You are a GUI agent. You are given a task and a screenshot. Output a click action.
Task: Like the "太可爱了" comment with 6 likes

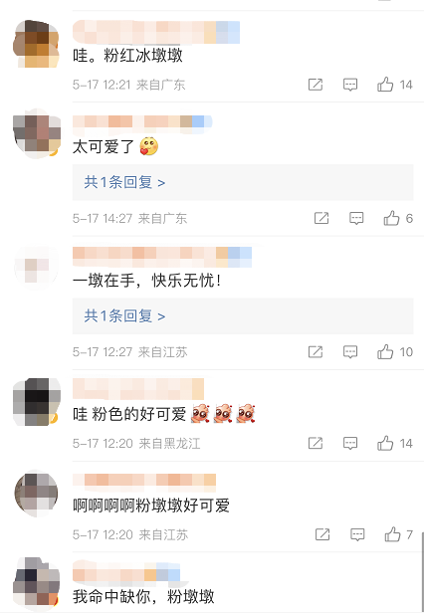pyautogui.click(x=391, y=218)
